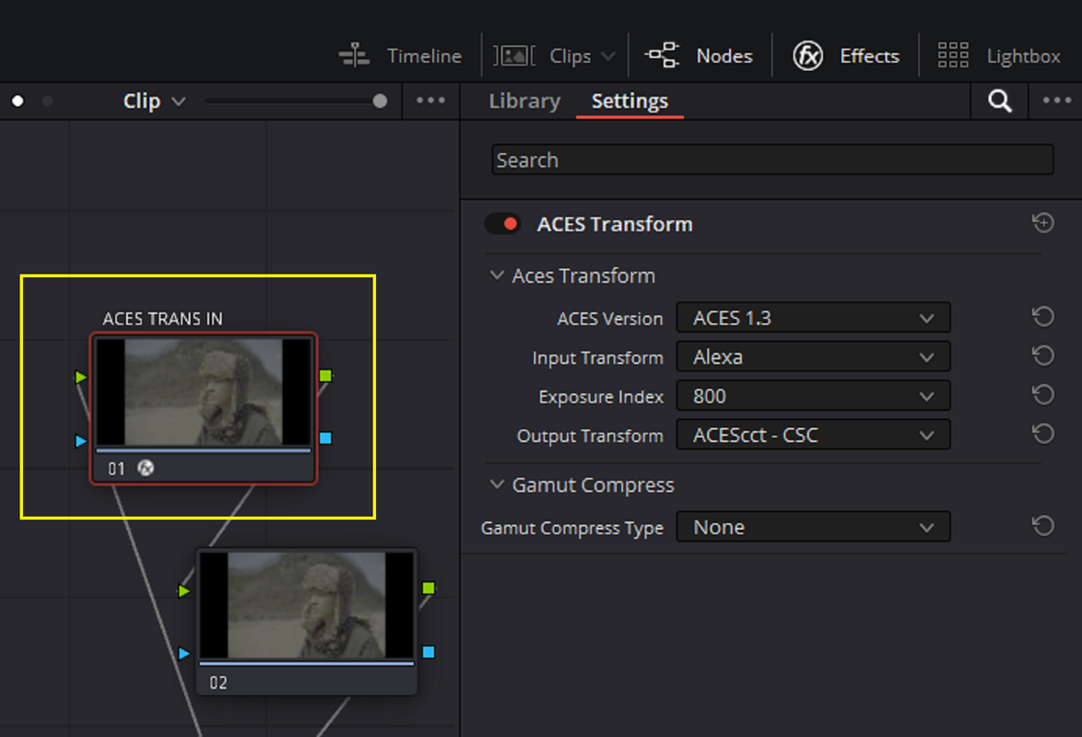Open the ACES Version dropdown
1082x737 pixels.
click(x=813, y=318)
